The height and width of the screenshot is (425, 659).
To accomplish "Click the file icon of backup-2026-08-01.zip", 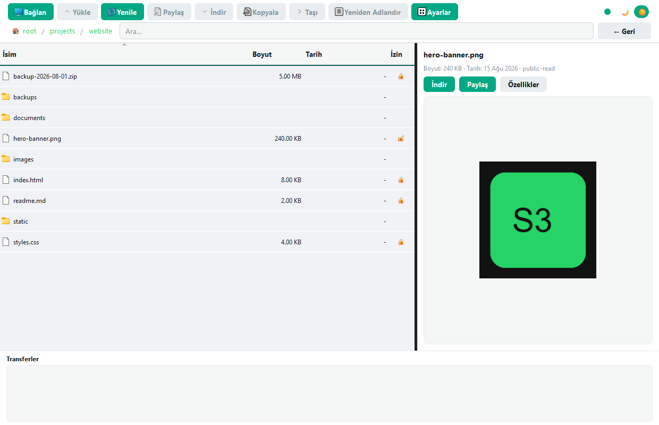I will tap(6, 76).
